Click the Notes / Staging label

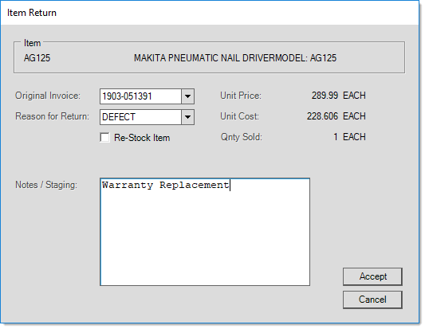(x=46, y=185)
